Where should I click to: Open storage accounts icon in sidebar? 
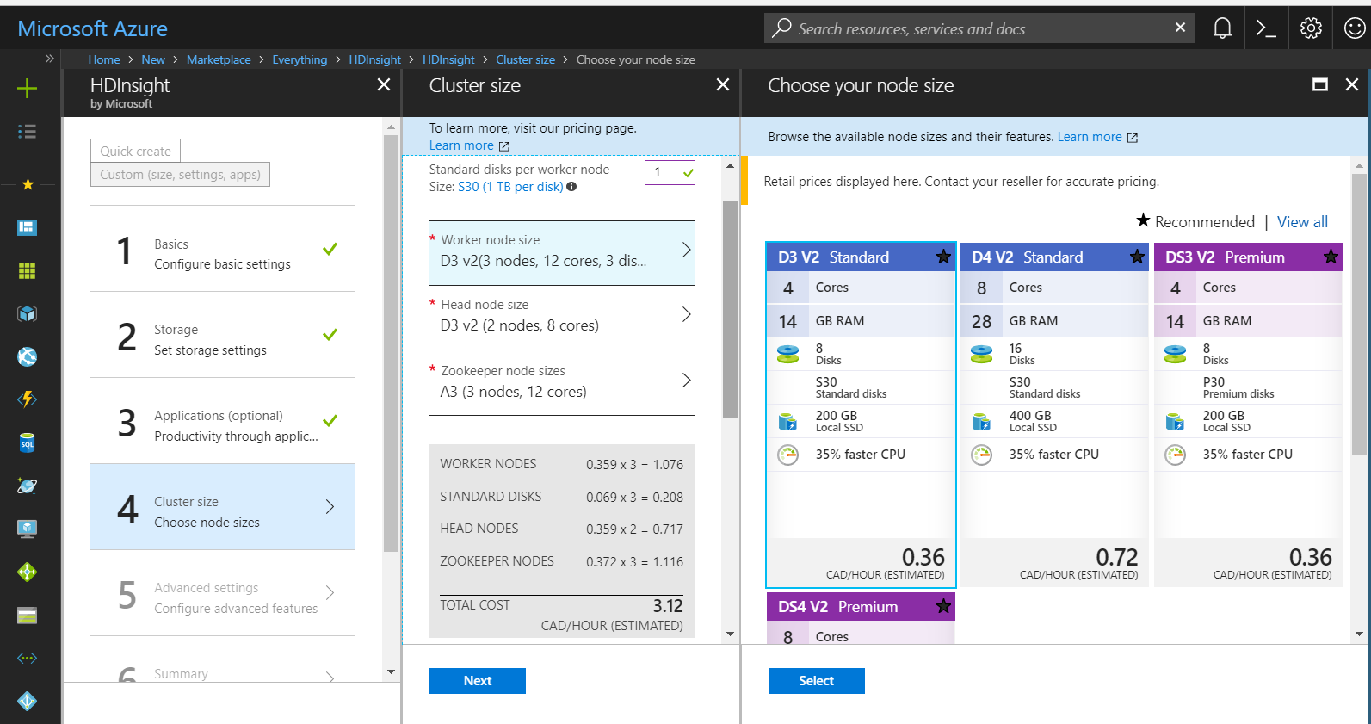coord(28,615)
